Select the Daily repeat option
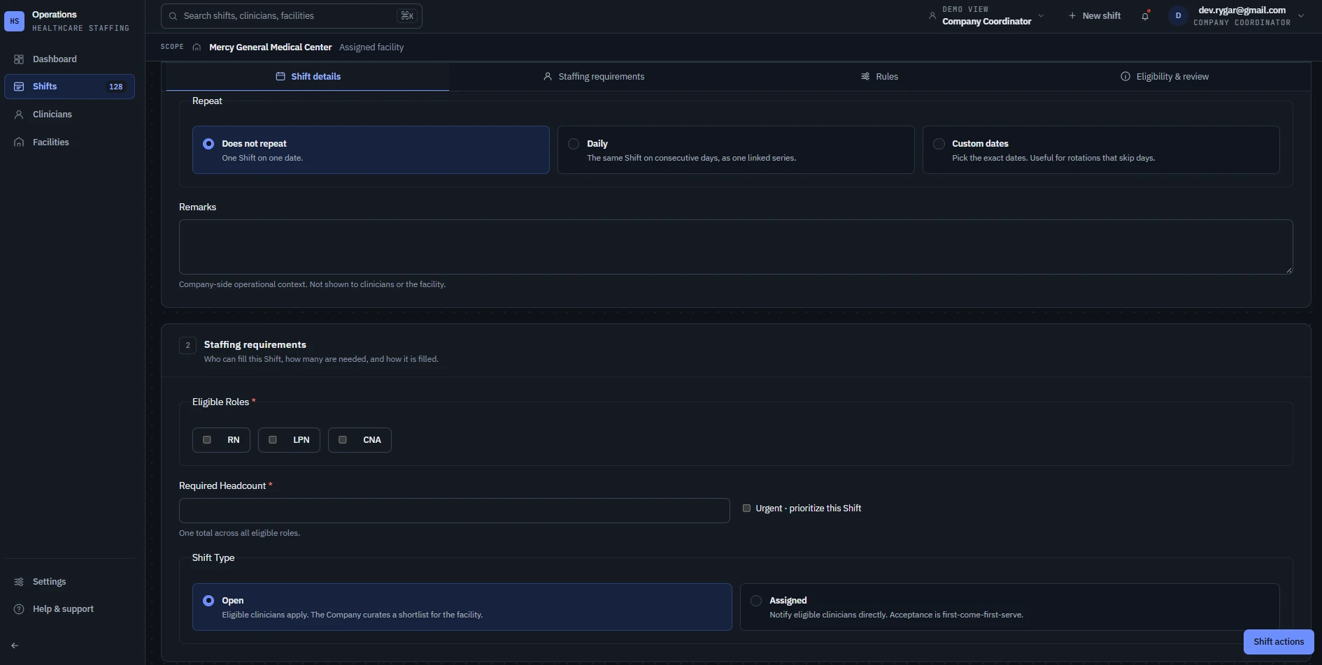The height and width of the screenshot is (665, 1322). click(x=736, y=149)
